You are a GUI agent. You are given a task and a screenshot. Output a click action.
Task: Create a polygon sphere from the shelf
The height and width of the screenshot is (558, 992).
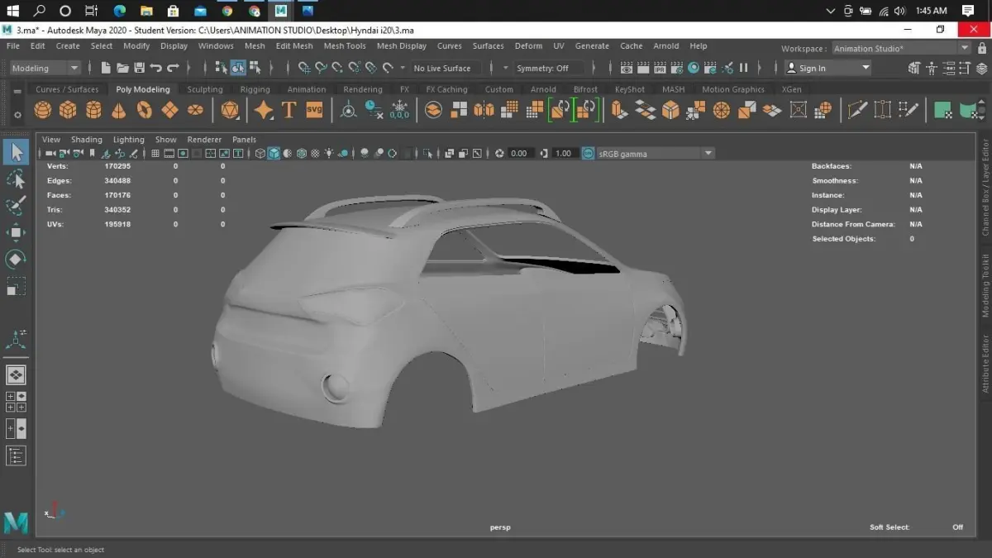click(x=43, y=110)
